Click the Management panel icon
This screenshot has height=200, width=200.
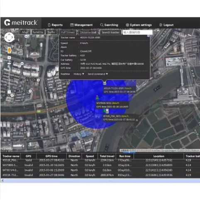72,25
